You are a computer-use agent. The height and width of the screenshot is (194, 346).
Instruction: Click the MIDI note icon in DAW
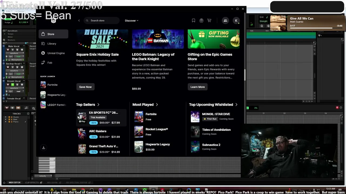[26, 108]
